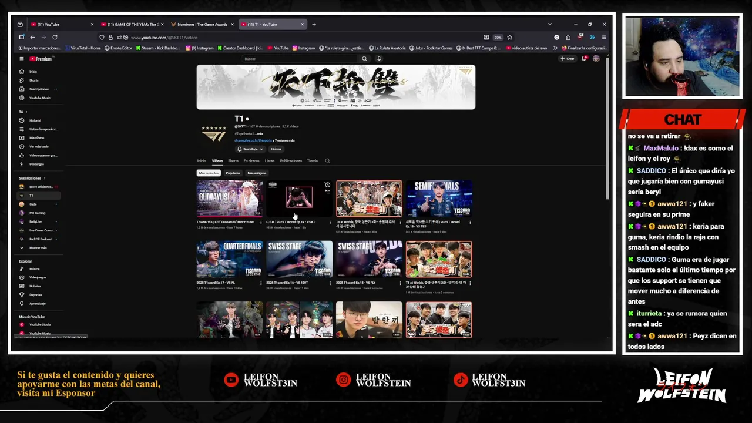Switch to channel En directo tab
This screenshot has height=423, width=752.
(x=251, y=161)
